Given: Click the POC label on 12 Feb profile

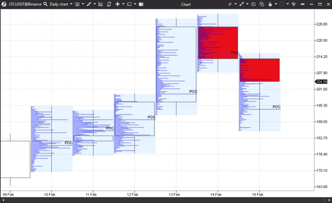Looking at the screenshot, I should coord(152,117).
